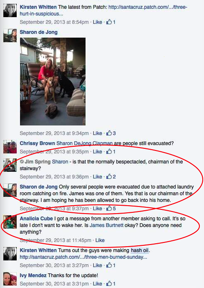The image size is (204, 288).
Task: Open Analicia Cube's avatar picture
Action: [10, 222]
